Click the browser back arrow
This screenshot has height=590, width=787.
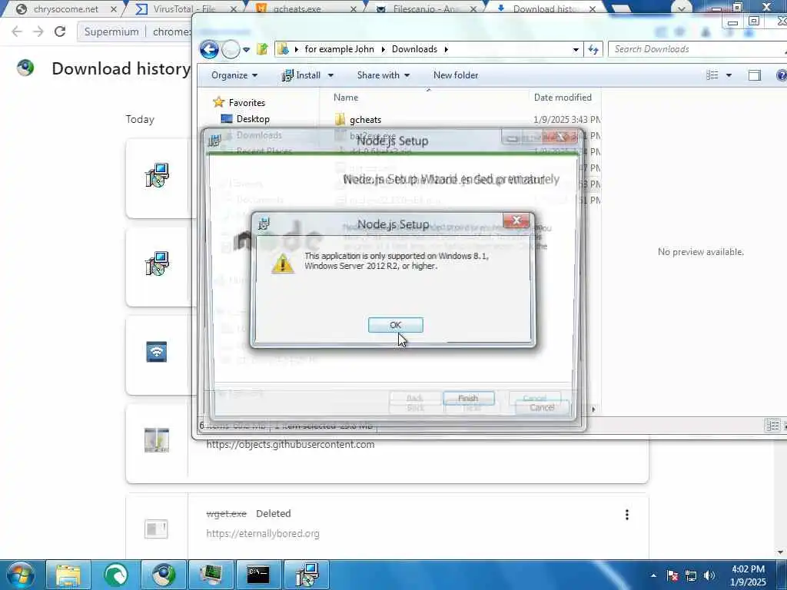pyautogui.click(x=17, y=31)
